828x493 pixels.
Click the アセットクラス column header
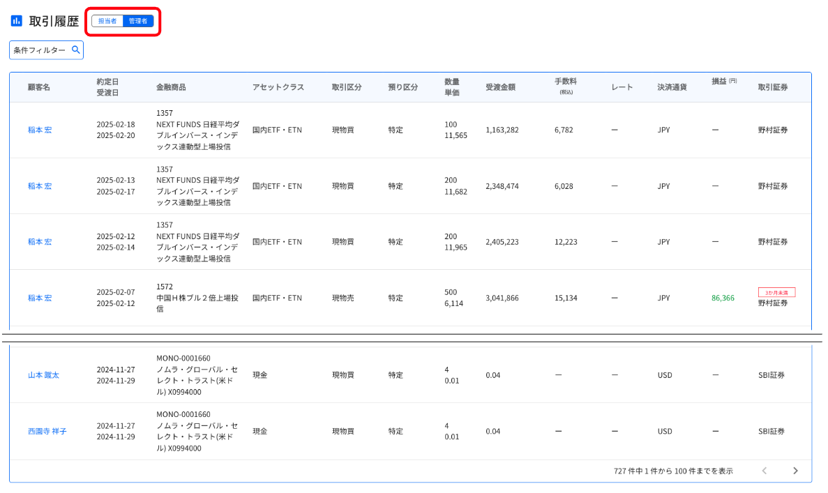tap(278, 87)
